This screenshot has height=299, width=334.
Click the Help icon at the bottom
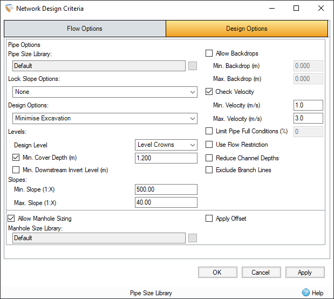tap(306, 293)
